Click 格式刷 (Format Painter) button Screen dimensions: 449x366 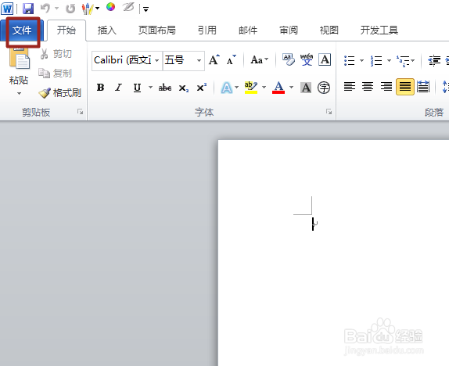click(60, 93)
